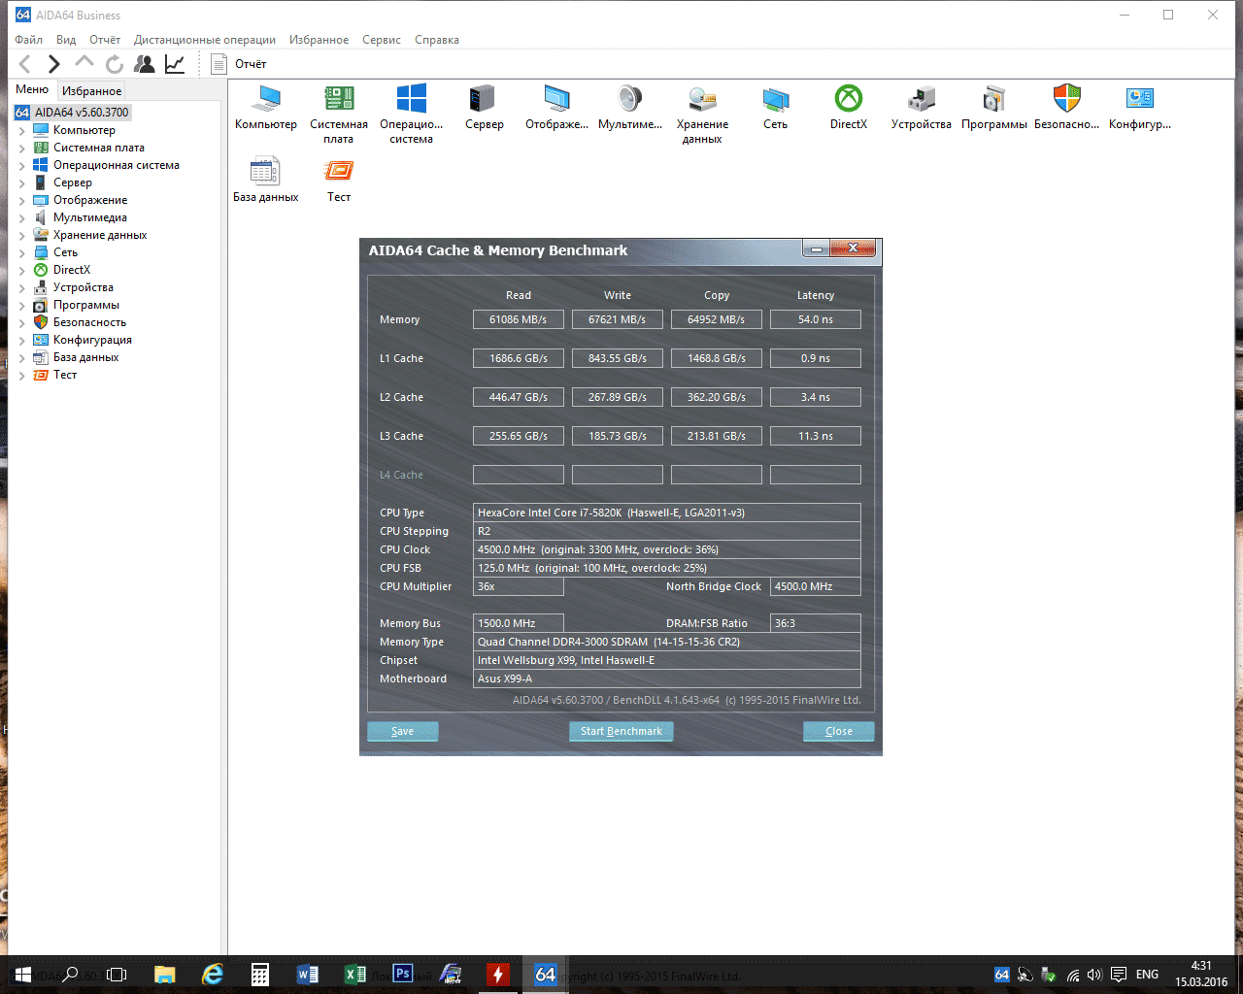Select База данных in the sidebar tree
The height and width of the screenshot is (994, 1243).
(x=85, y=357)
